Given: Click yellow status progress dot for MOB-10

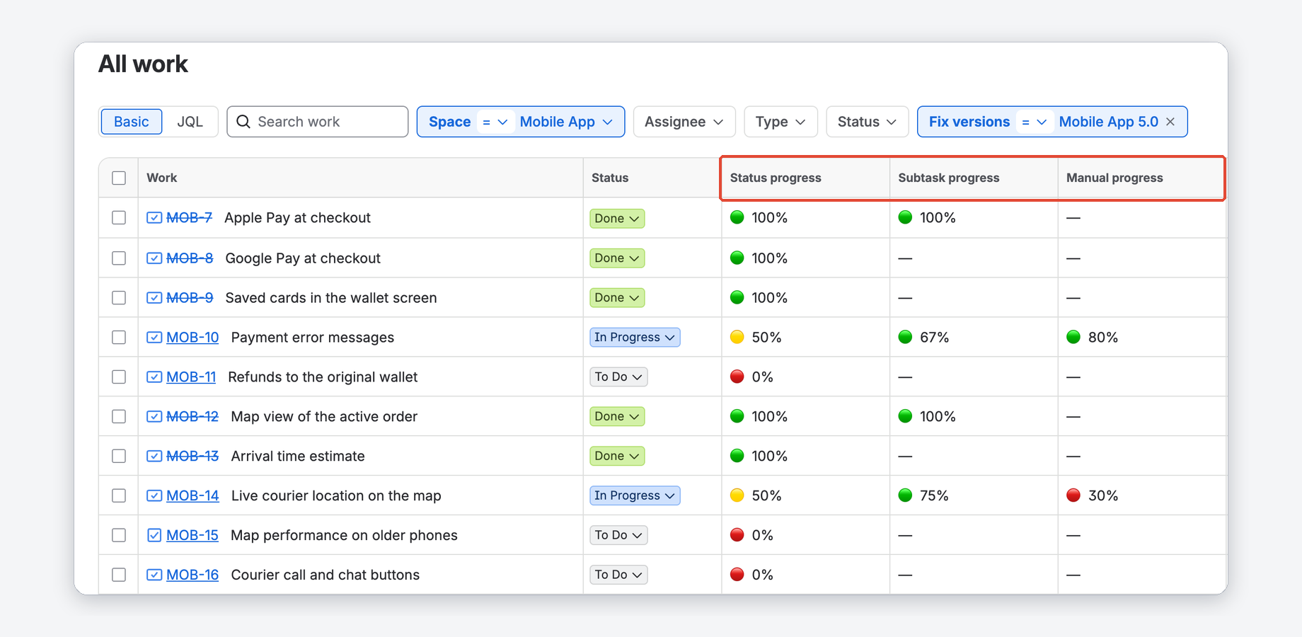Looking at the screenshot, I should click(737, 337).
